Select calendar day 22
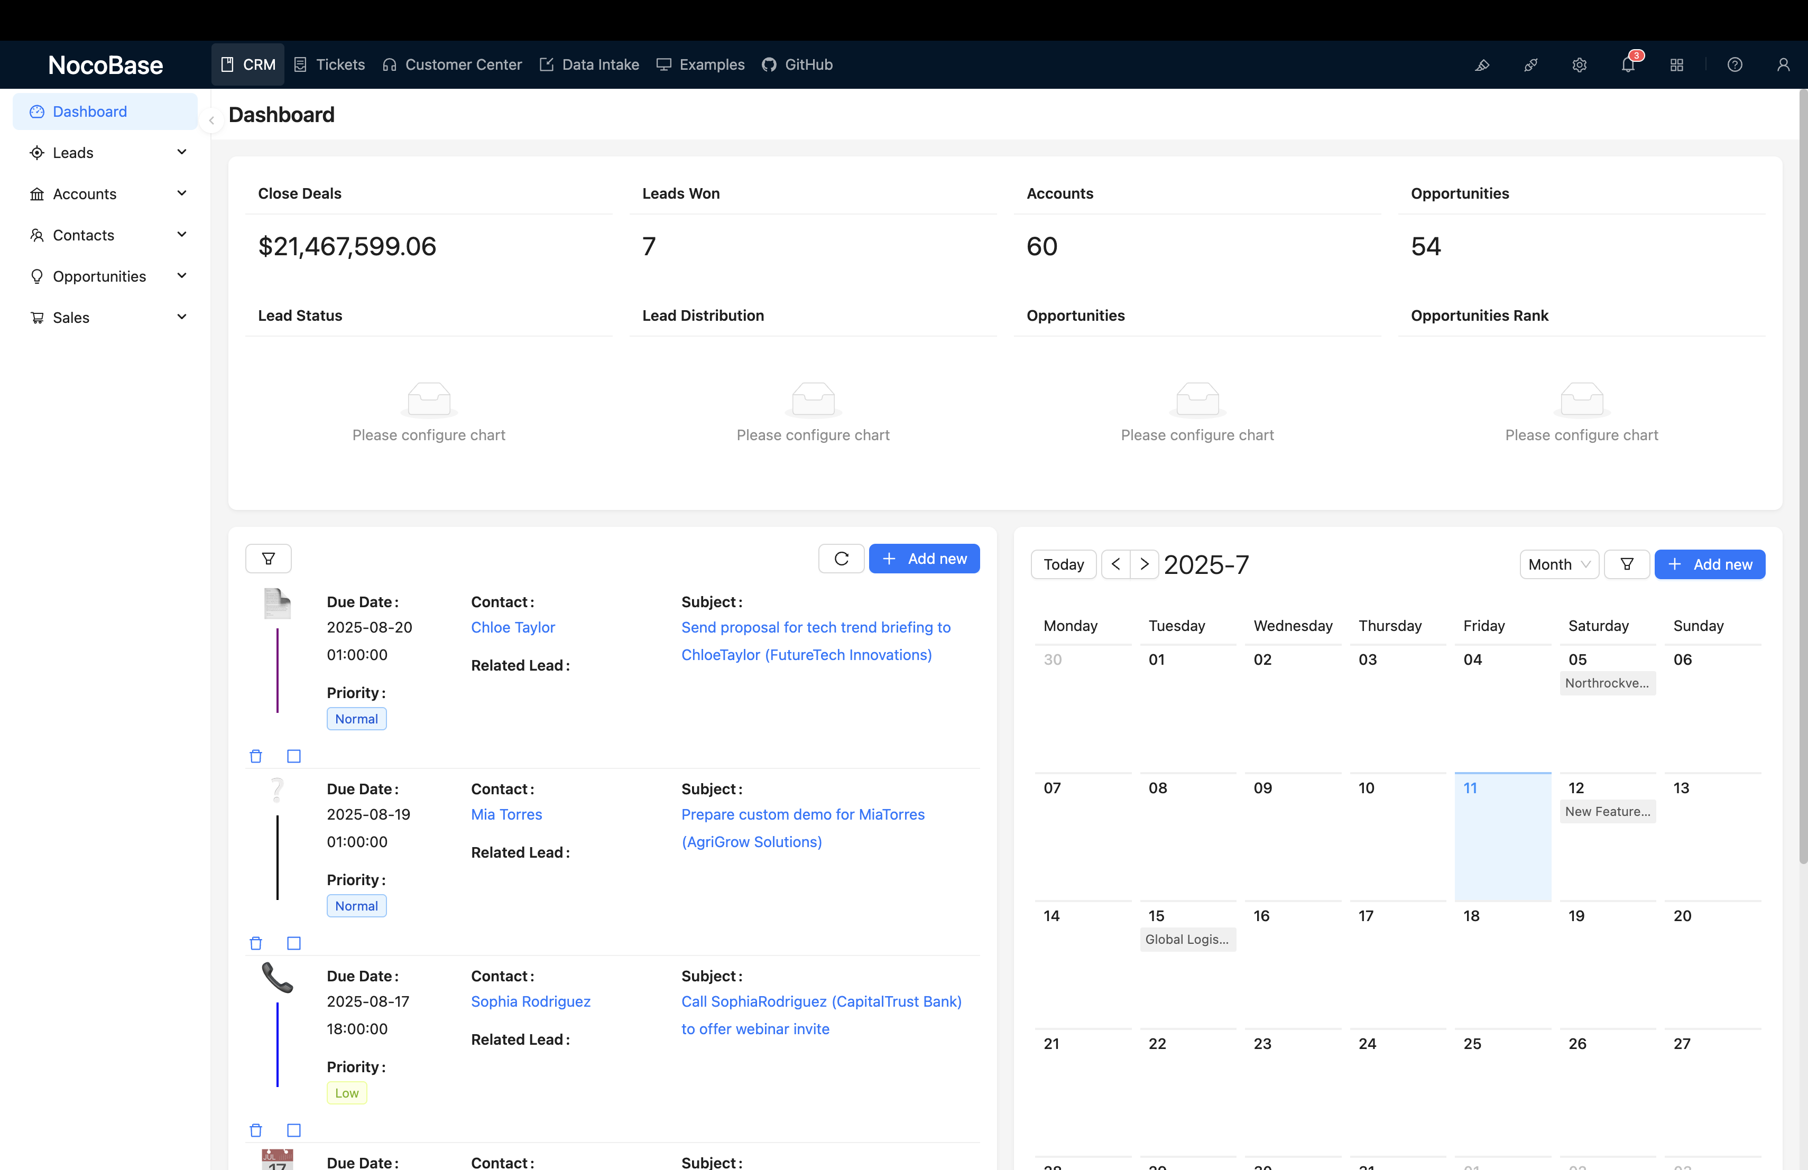 [1187, 1092]
